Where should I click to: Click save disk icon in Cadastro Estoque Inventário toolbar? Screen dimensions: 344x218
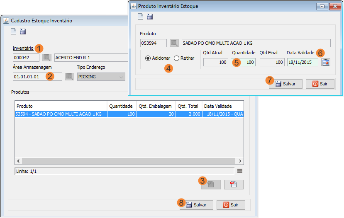(23, 31)
